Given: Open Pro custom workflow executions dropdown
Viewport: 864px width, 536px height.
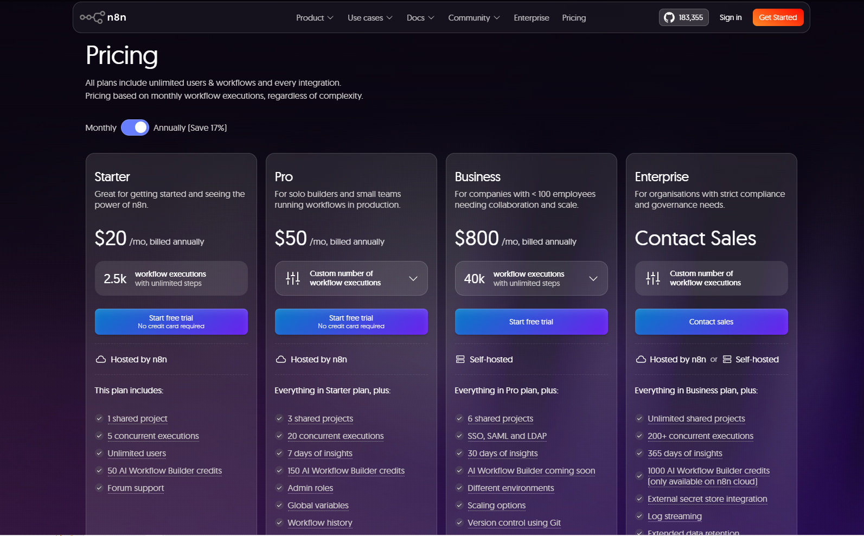Looking at the screenshot, I should 351,278.
